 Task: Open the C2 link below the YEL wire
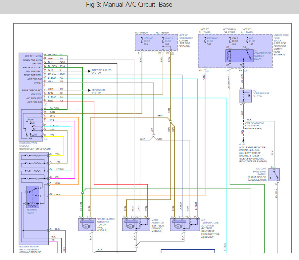tap(46, 139)
